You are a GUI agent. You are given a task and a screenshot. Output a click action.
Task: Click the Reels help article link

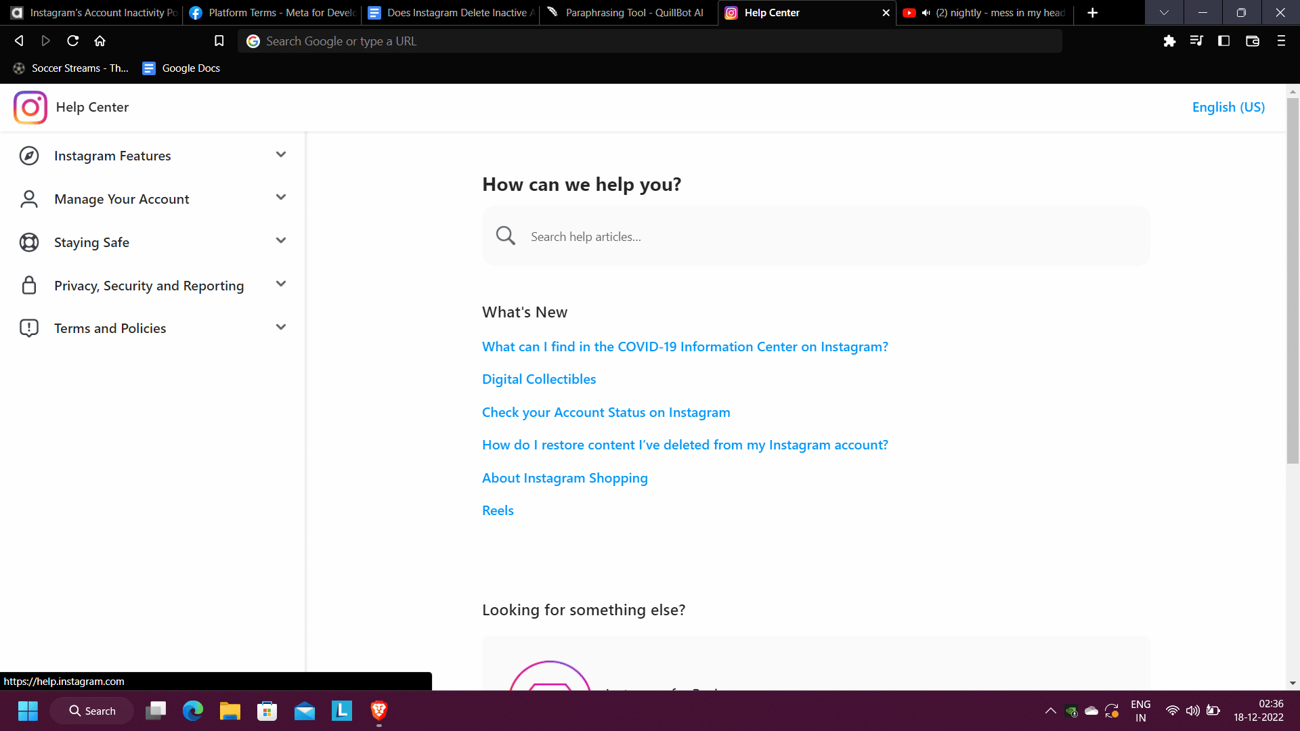[x=498, y=510]
